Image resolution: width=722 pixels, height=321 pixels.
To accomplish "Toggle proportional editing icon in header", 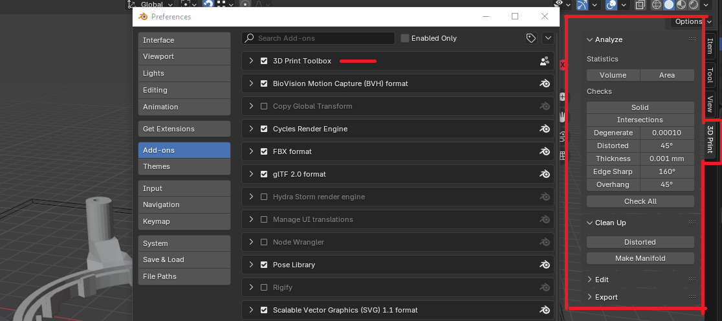I will [245, 4].
